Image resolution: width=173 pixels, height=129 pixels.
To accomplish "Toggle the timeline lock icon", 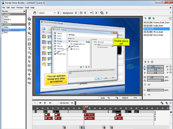I will (171, 112).
